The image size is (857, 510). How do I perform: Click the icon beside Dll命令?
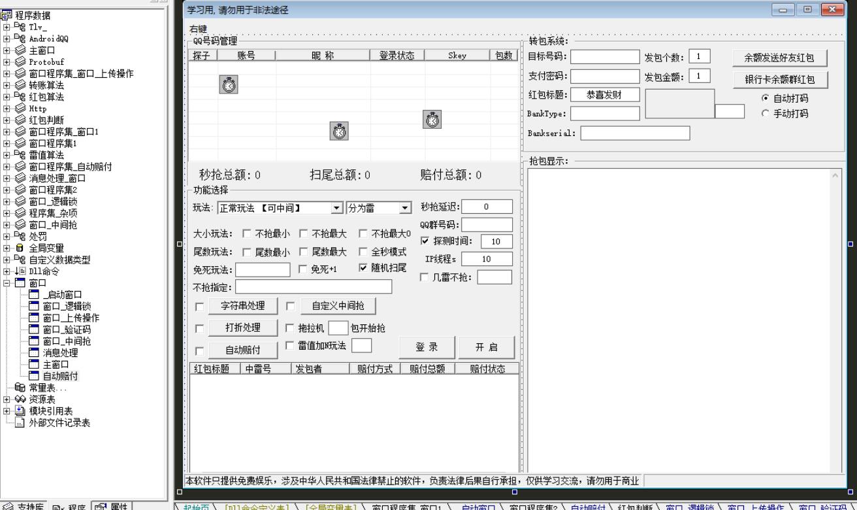click(x=20, y=271)
